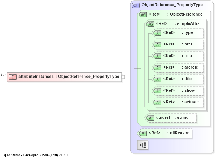Select the ObjectReference_PropertyType complex type title
The image size is (215, 157).
pos(172,5)
